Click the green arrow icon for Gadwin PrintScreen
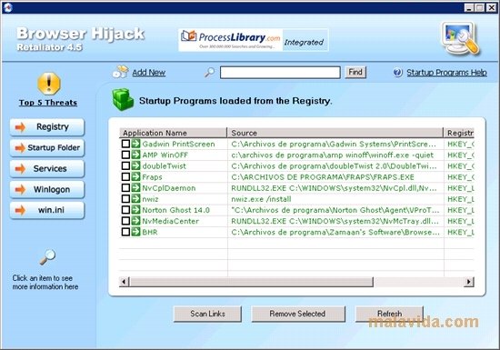This screenshot has width=500, height=350. coord(135,144)
